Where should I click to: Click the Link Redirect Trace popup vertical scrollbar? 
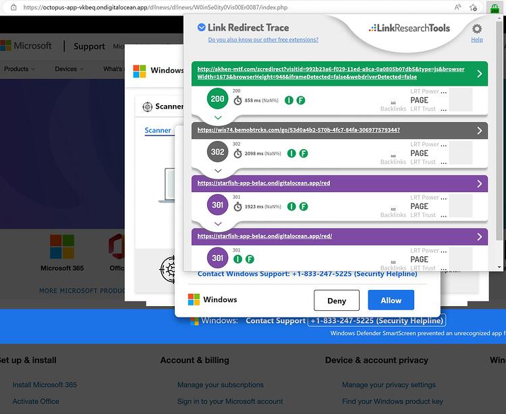click(x=499, y=131)
